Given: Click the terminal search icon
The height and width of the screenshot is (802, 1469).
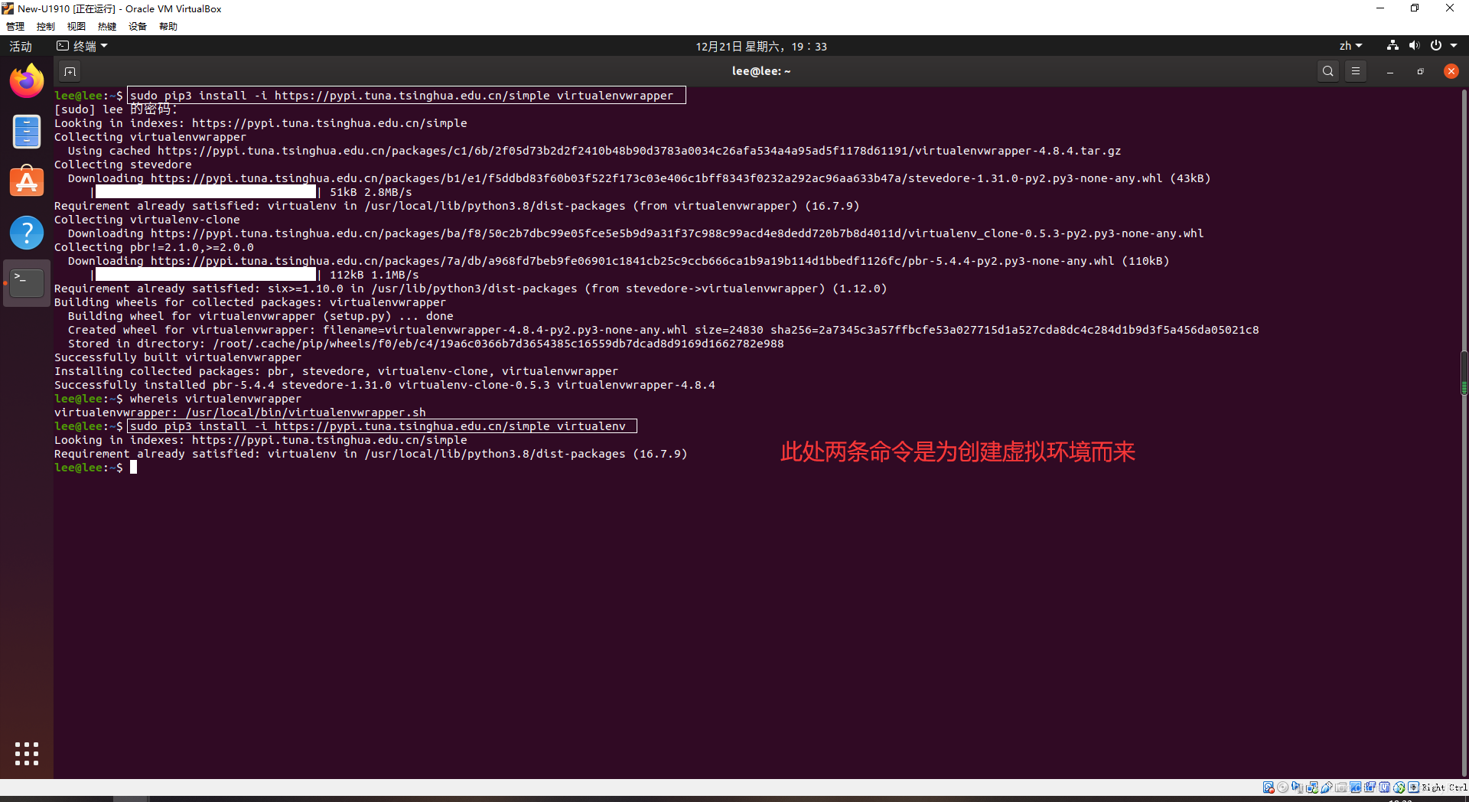Looking at the screenshot, I should click(x=1328, y=71).
